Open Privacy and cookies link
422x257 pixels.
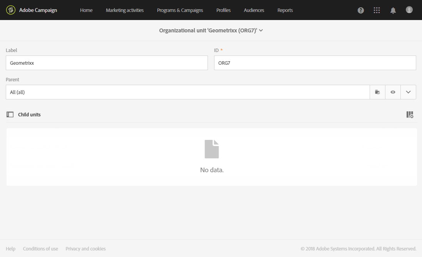pyautogui.click(x=85, y=249)
